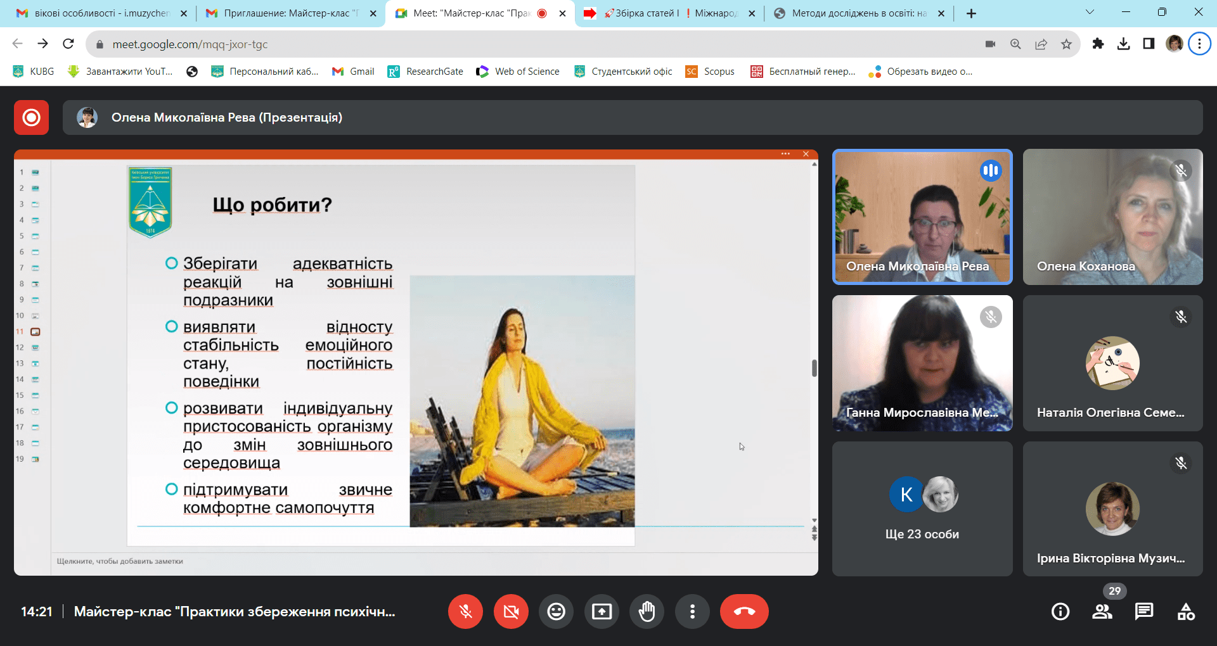Open the chat with everyone panel

[1143, 611]
